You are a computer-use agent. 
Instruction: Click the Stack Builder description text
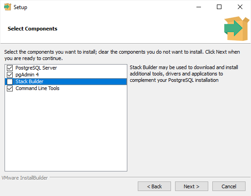click(x=184, y=74)
